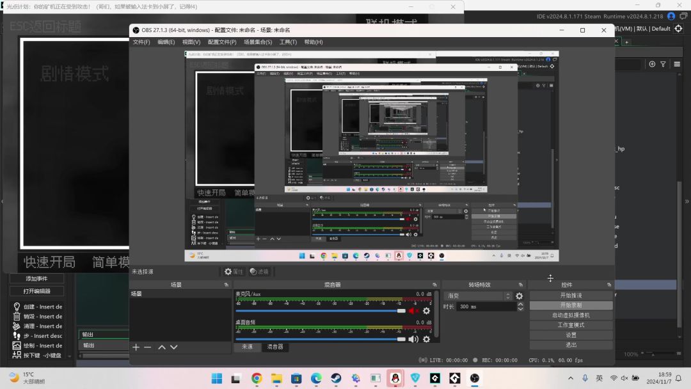Unmute the 麦克风/Aux red speaker icon
Image resolution: width=691 pixels, height=389 pixels.
pos(413,311)
